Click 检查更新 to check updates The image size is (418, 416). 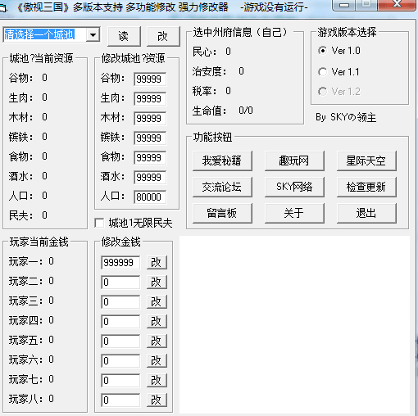tap(366, 187)
